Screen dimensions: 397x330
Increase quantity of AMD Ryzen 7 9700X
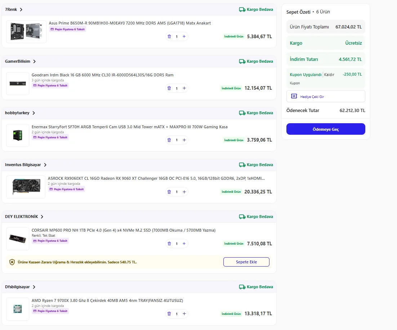[184, 314]
